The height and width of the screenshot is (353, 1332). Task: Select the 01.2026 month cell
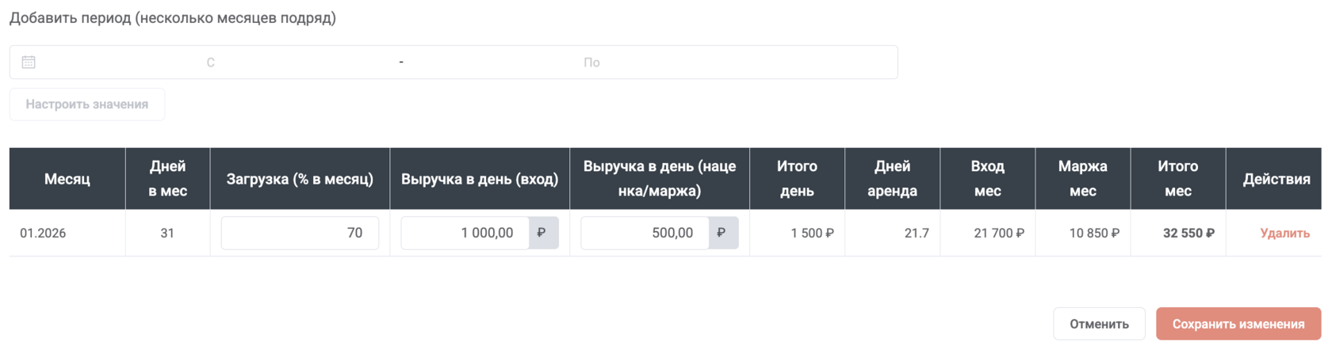click(43, 233)
